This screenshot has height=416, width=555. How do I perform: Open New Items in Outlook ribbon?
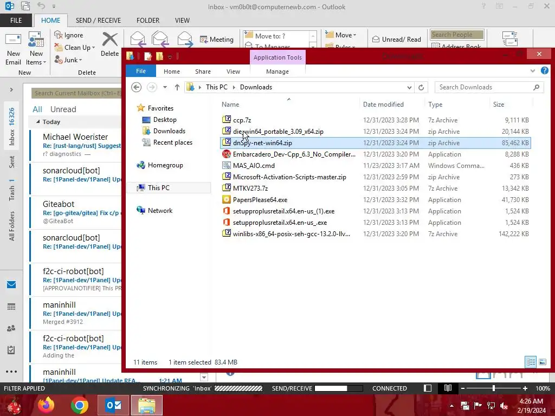click(x=36, y=49)
